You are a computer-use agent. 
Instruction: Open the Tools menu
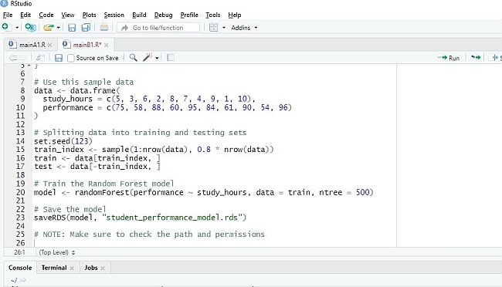click(213, 15)
